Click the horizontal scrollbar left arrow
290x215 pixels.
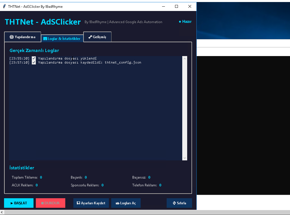[x=2, y=212]
